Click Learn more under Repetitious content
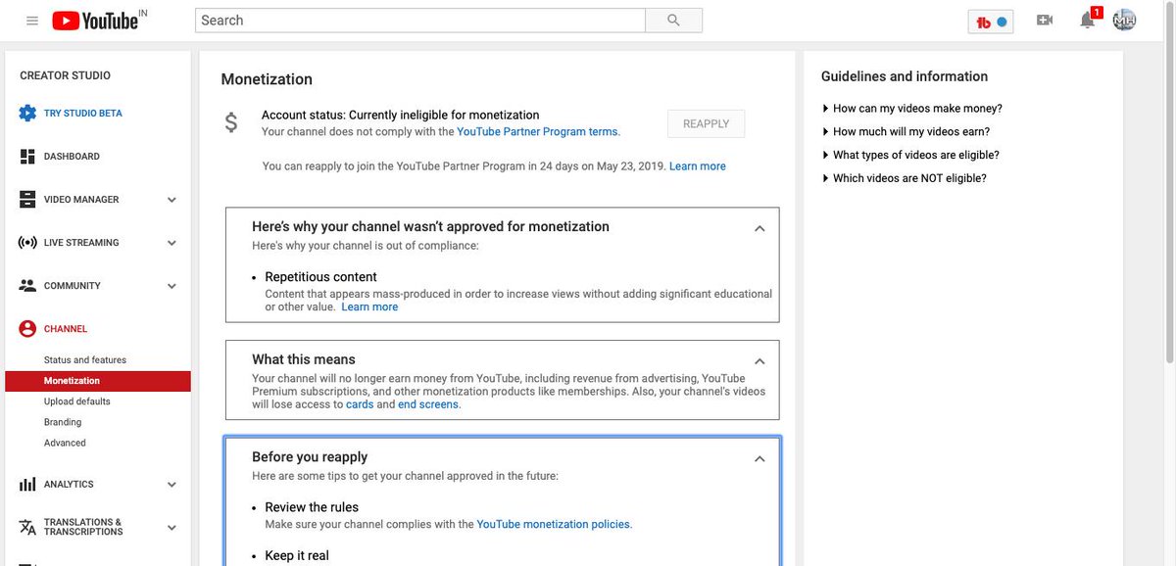This screenshot has width=1176, height=566. point(369,307)
